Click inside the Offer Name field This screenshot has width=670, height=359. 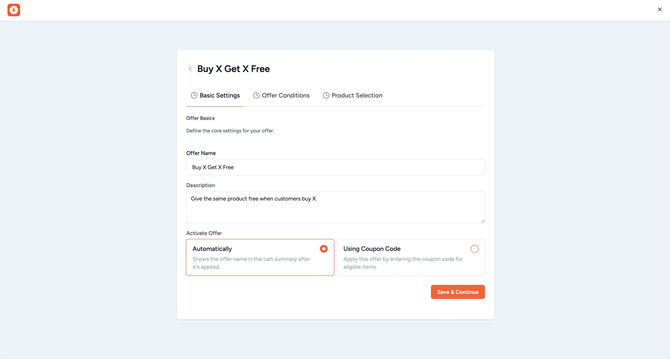pyautogui.click(x=335, y=167)
